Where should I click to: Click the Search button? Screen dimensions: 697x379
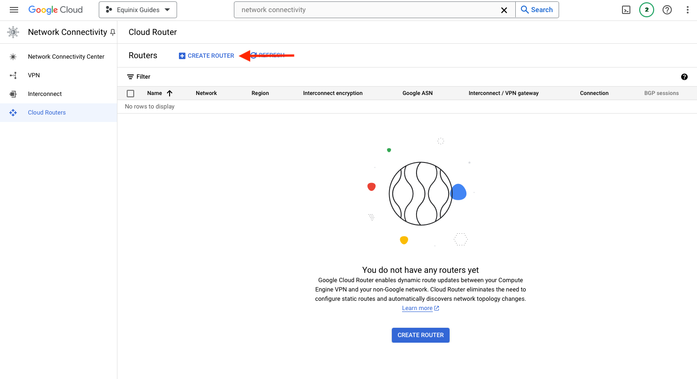coord(537,10)
